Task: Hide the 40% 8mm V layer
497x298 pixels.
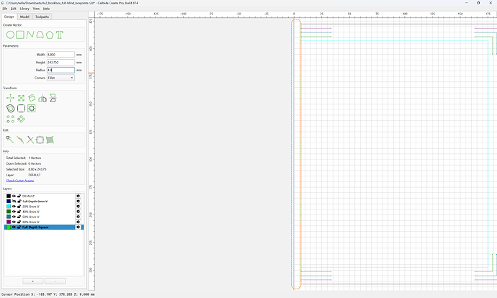Action: (x=14, y=212)
